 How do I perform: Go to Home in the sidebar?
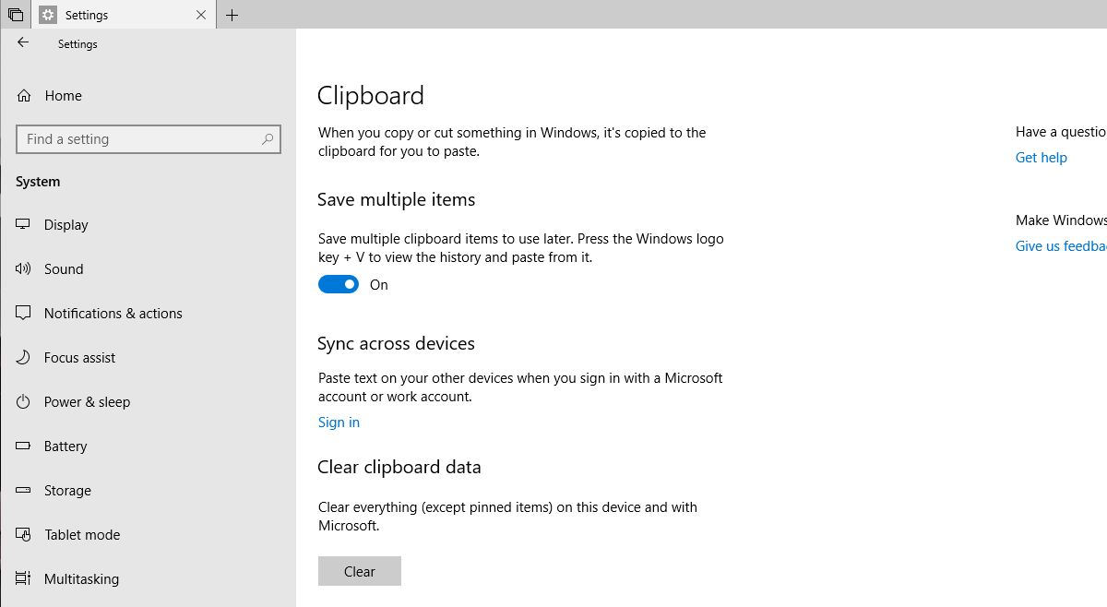pos(63,95)
